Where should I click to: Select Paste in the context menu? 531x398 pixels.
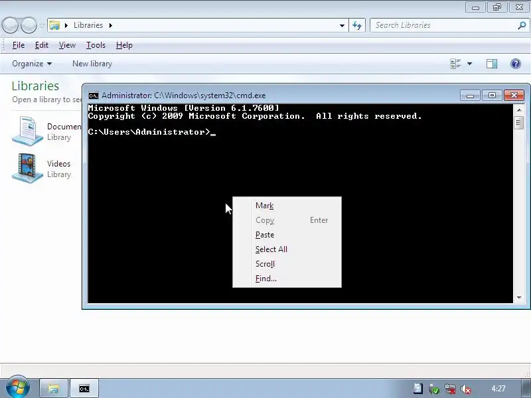[x=287, y=235]
